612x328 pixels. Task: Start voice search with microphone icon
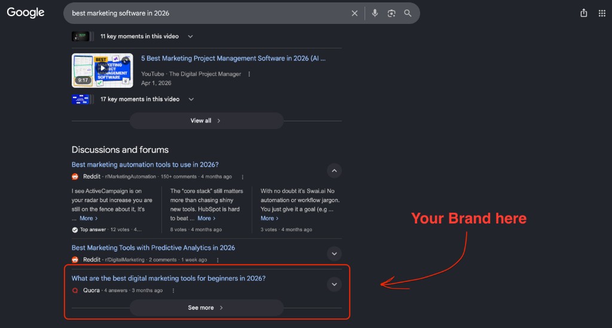click(375, 13)
